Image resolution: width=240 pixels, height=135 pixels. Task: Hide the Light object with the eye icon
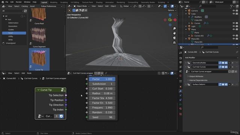point(234,26)
